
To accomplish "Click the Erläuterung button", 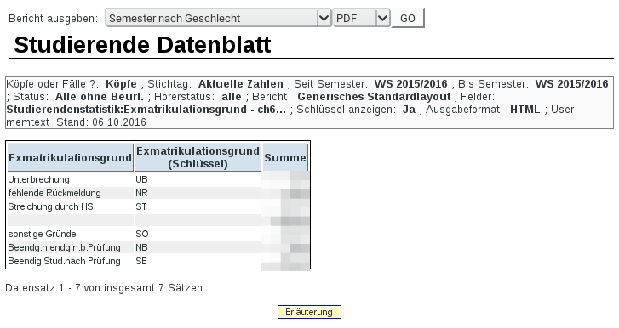I will tap(309, 312).
